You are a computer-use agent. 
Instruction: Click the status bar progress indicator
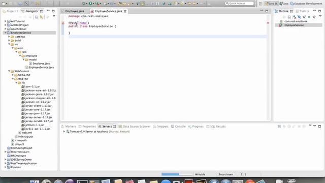pyautogui.click(x=177, y=174)
